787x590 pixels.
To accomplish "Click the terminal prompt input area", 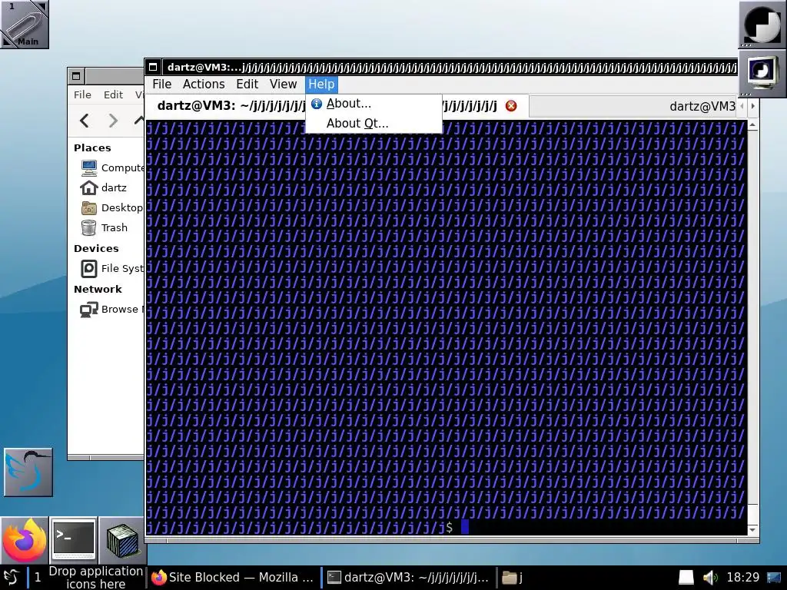I will coord(465,527).
